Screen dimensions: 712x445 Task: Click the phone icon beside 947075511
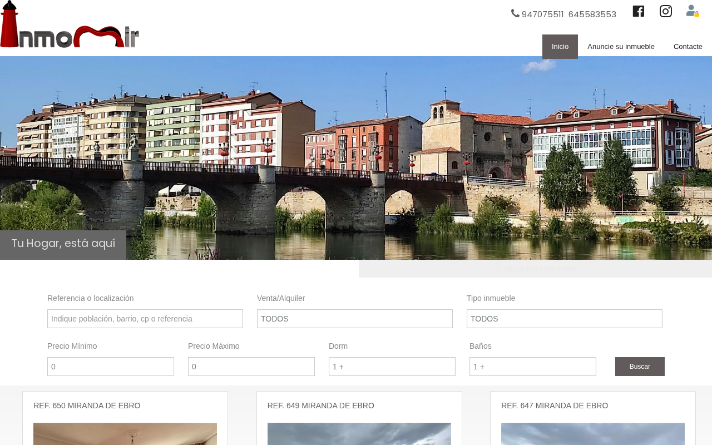(x=515, y=13)
